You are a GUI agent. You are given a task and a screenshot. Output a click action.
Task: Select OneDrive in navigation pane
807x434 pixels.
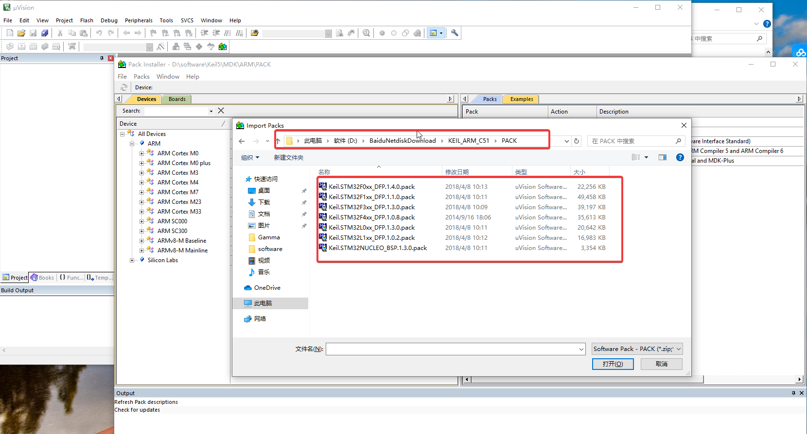click(x=267, y=288)
